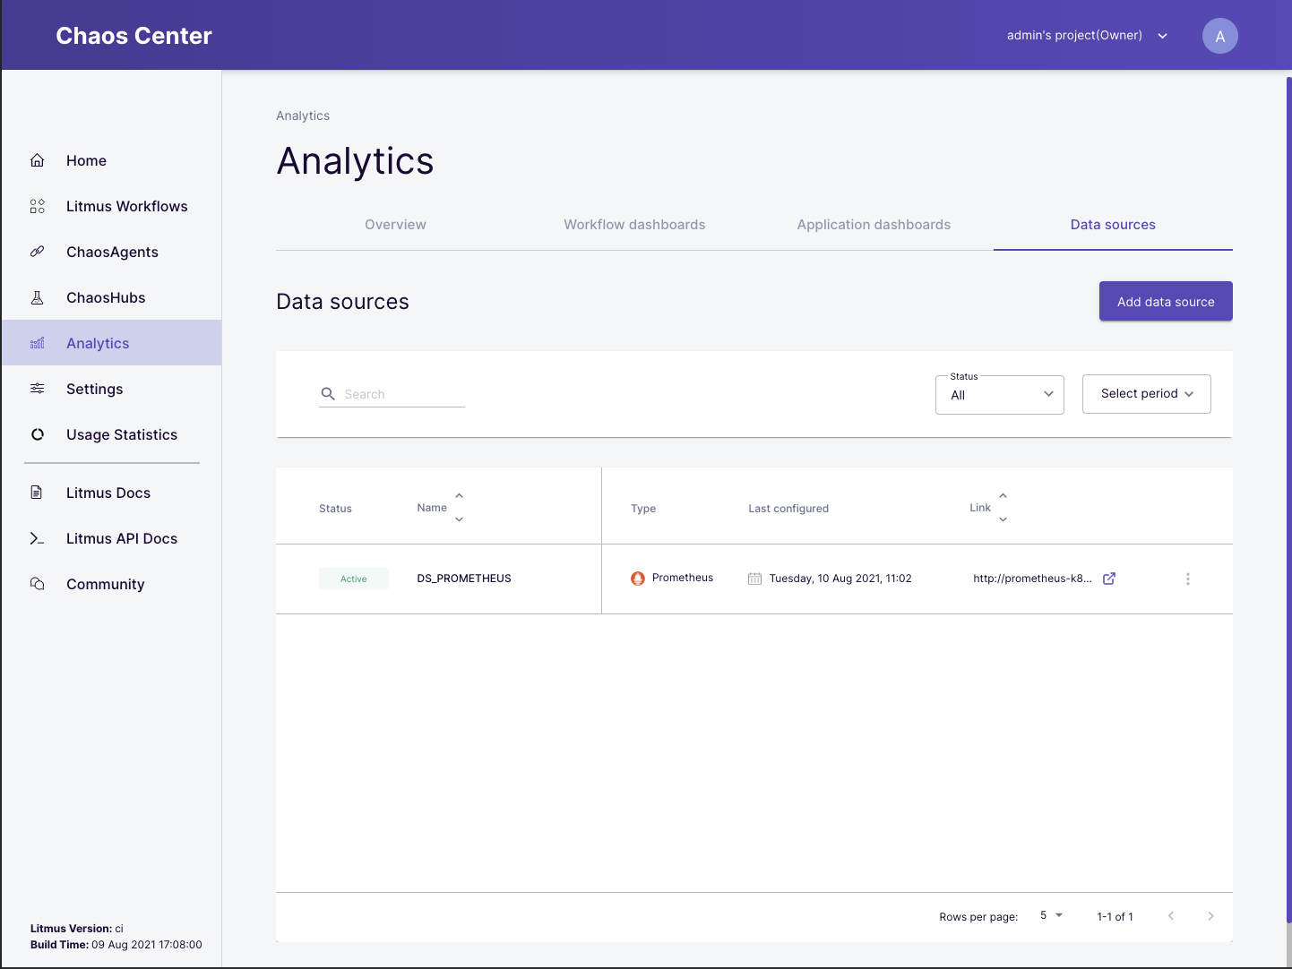The image size is (1292, 969).
Task: Click the Litmus Workflows grid icon
Action: click(x=38, y=206)
